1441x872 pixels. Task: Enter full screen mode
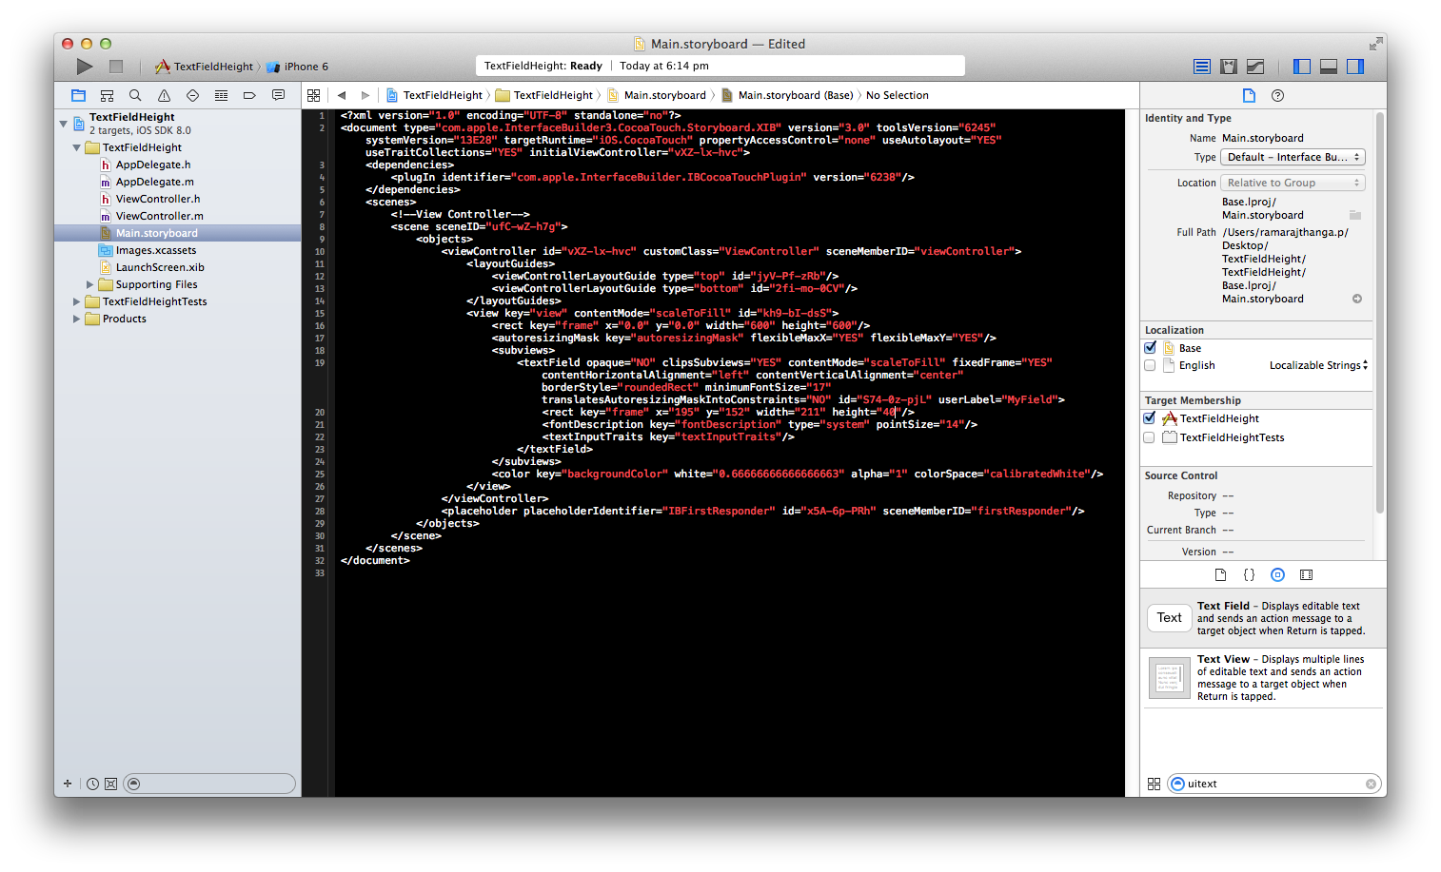pos(1375,44)
